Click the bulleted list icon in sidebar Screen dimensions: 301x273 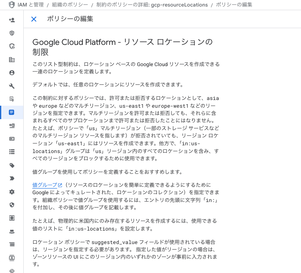[11, 152]
